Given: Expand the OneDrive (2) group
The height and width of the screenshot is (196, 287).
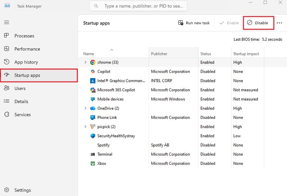Looking at the screenshot, I should (x=85, y=108).
